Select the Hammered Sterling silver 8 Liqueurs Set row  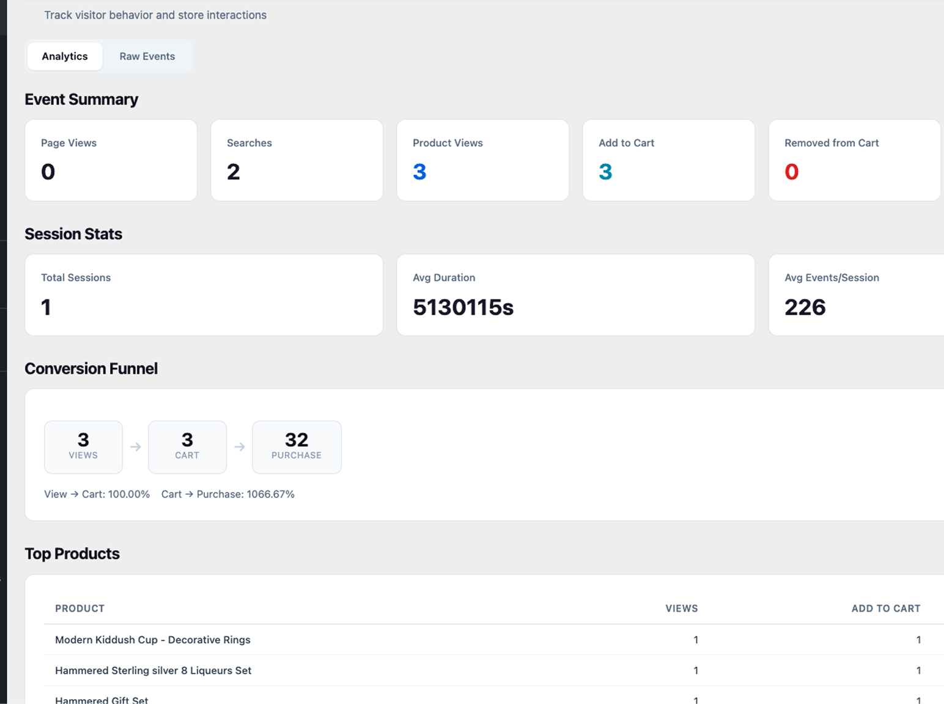tap(153, 670)
